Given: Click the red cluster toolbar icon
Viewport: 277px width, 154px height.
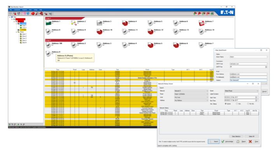Looking at the screenshot, I should (41, 14).
